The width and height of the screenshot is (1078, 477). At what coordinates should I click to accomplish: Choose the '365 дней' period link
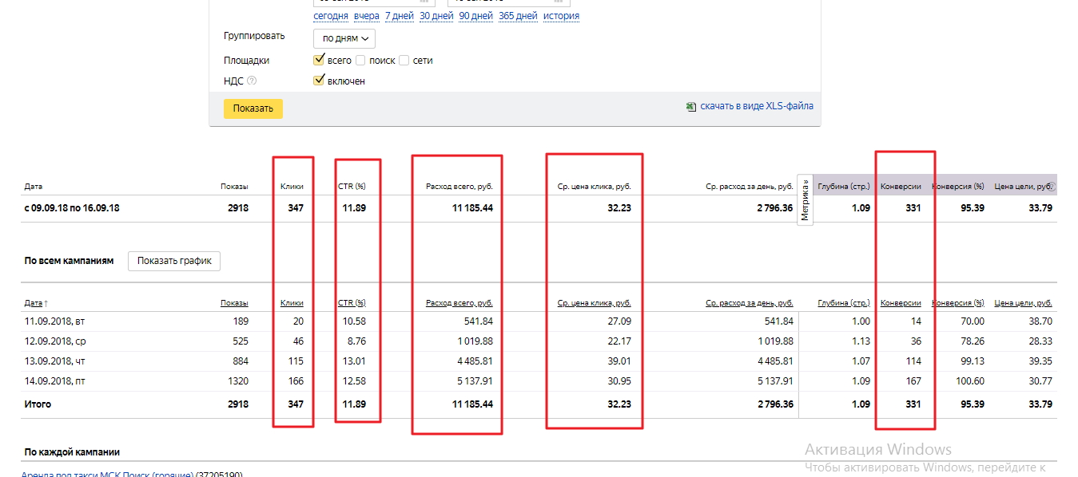(x=518, y=16)
